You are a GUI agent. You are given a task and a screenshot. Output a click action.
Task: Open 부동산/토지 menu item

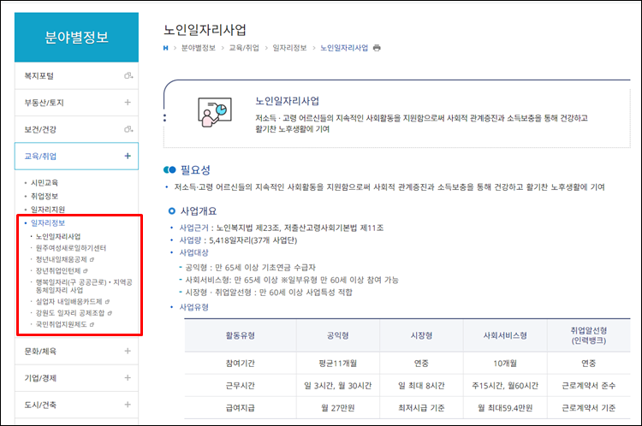(76, 103)
